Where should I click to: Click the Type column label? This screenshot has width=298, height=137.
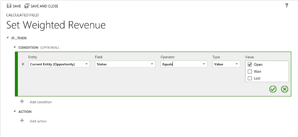(216, 57)
